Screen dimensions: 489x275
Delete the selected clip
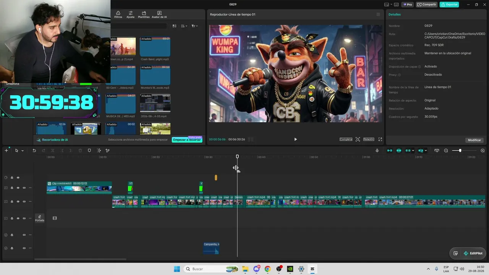tap(80, 150)
